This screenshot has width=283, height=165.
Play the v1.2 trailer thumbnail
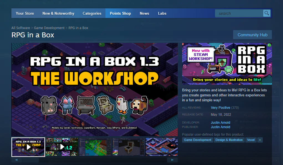pyautogui.click(x=62, y=147)
